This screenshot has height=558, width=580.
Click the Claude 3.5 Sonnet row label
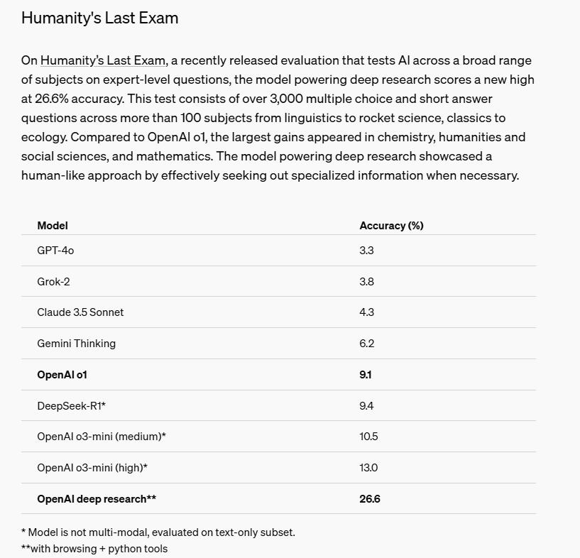[x=80, y=312]
